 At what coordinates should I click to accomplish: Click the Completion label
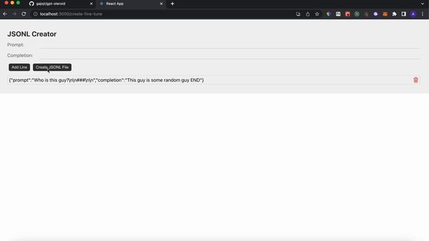point(20,56)
